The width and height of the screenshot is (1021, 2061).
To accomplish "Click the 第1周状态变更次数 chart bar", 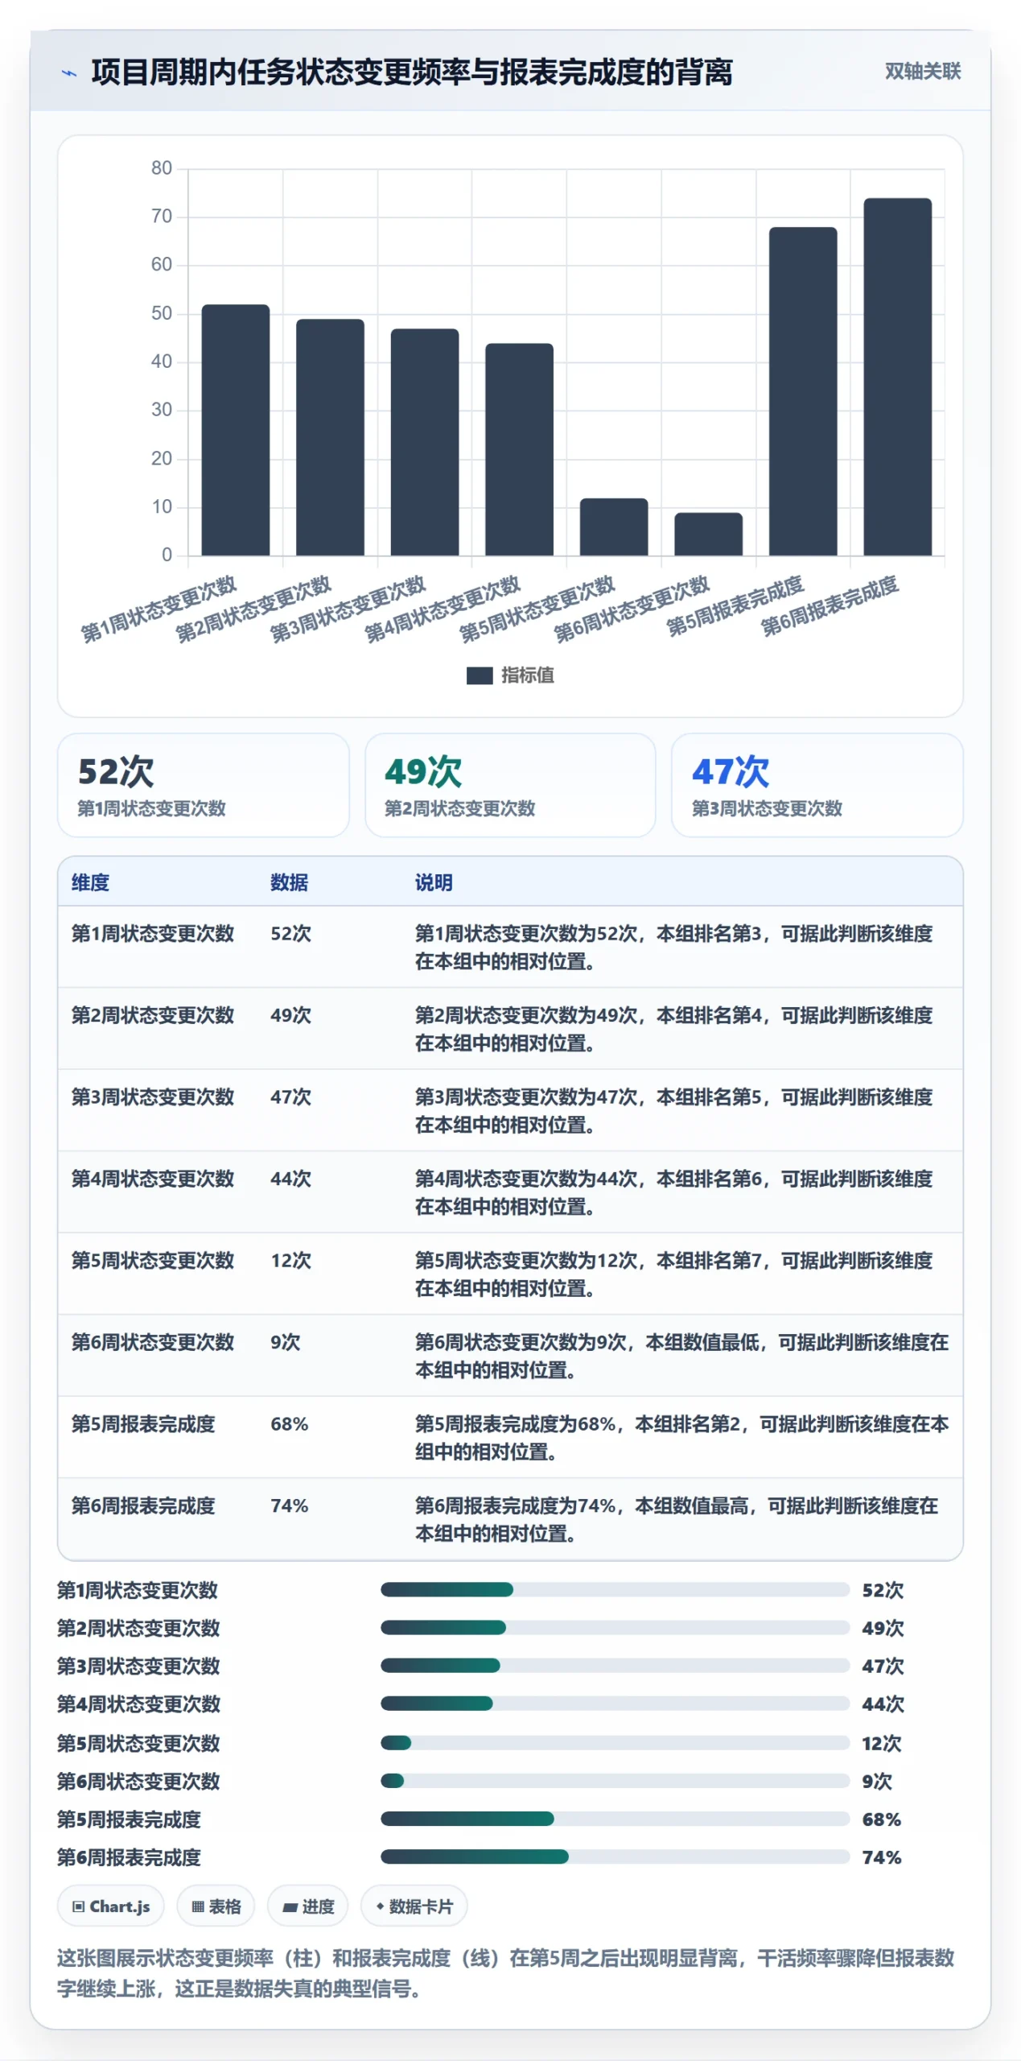I will (235, 430).
